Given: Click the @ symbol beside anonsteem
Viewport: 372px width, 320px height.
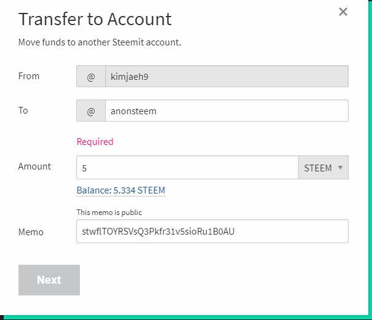Looking at the screenshot, I should [91, 111].
